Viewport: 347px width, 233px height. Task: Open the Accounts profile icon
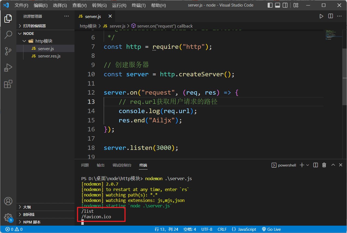[x=8, y=201]
